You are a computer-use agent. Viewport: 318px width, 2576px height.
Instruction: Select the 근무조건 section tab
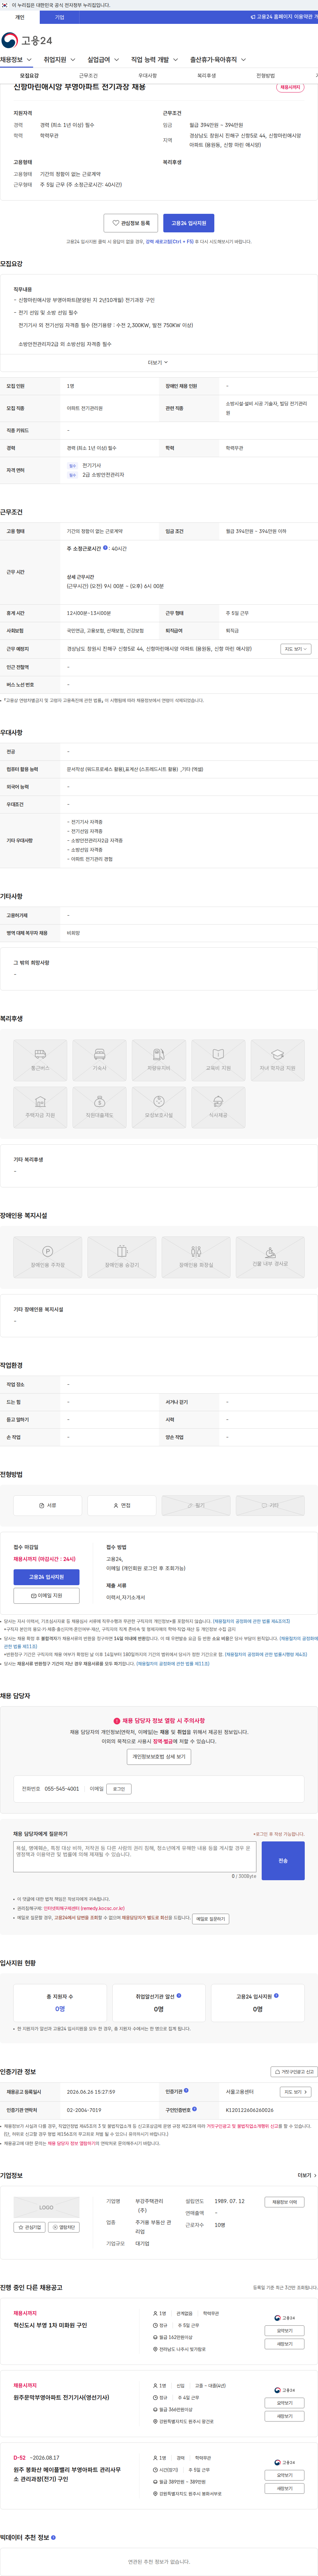[x=88, y=76]
